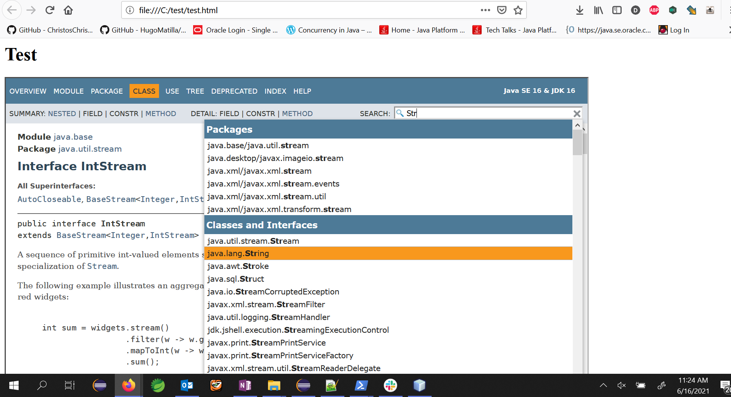731x397 pixels.
Task: Open the Firefox library icon
Action: (598, 10)
